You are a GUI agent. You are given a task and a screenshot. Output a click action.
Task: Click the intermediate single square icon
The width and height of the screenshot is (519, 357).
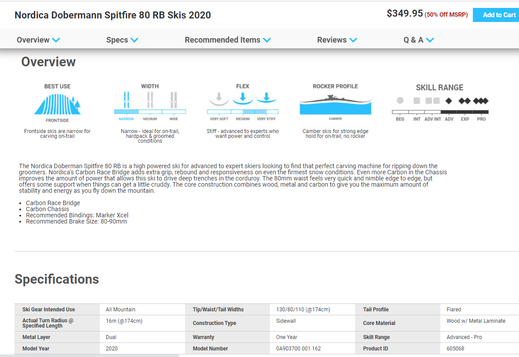[x=417, y=101]
